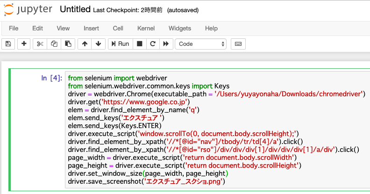Paste cells below icon
Screen dimensions: 370x194
coord(68,44)
